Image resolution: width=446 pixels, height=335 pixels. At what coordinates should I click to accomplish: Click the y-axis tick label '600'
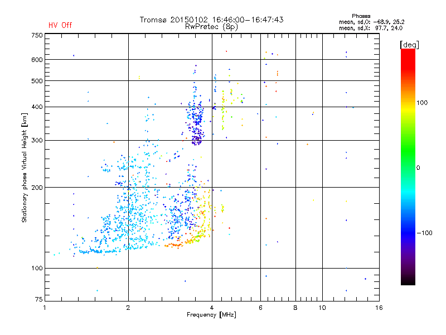point(37,60)
